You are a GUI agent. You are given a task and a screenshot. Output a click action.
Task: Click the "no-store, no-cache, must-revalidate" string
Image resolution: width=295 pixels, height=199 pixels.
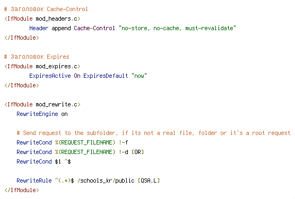coord(177,28)
